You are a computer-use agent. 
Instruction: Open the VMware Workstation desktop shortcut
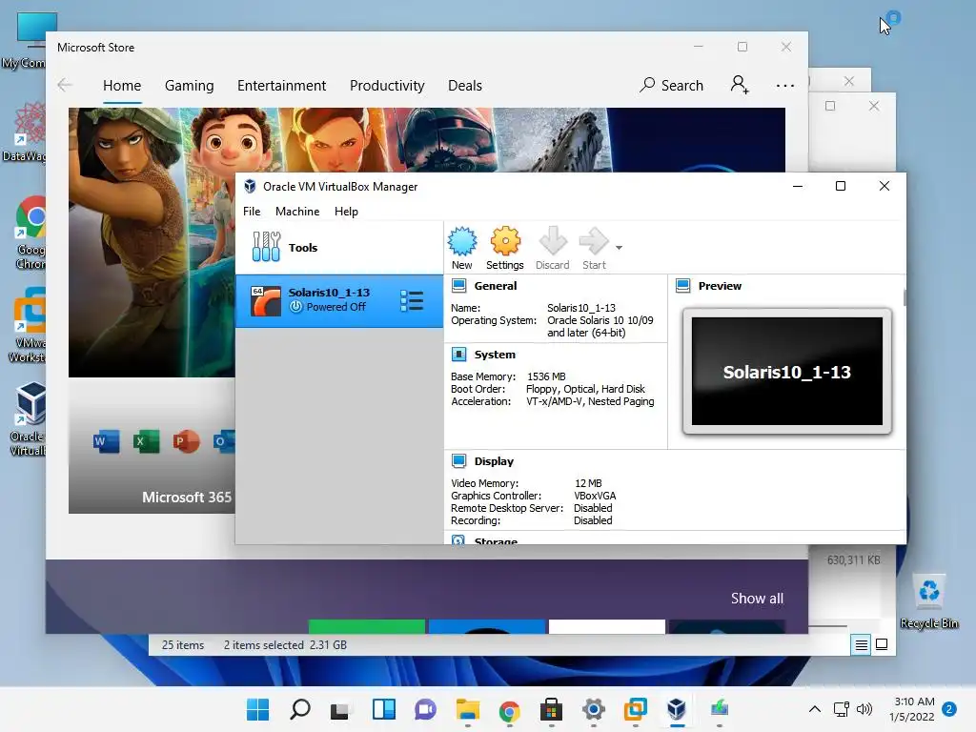point(28,326)
